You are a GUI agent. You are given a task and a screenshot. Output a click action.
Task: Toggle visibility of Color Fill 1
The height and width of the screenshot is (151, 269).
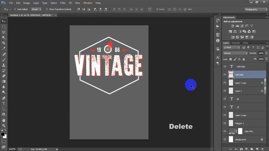coord(225,131)
